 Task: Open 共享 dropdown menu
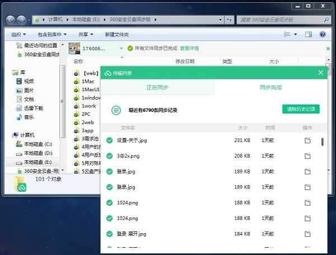[86, 34]
